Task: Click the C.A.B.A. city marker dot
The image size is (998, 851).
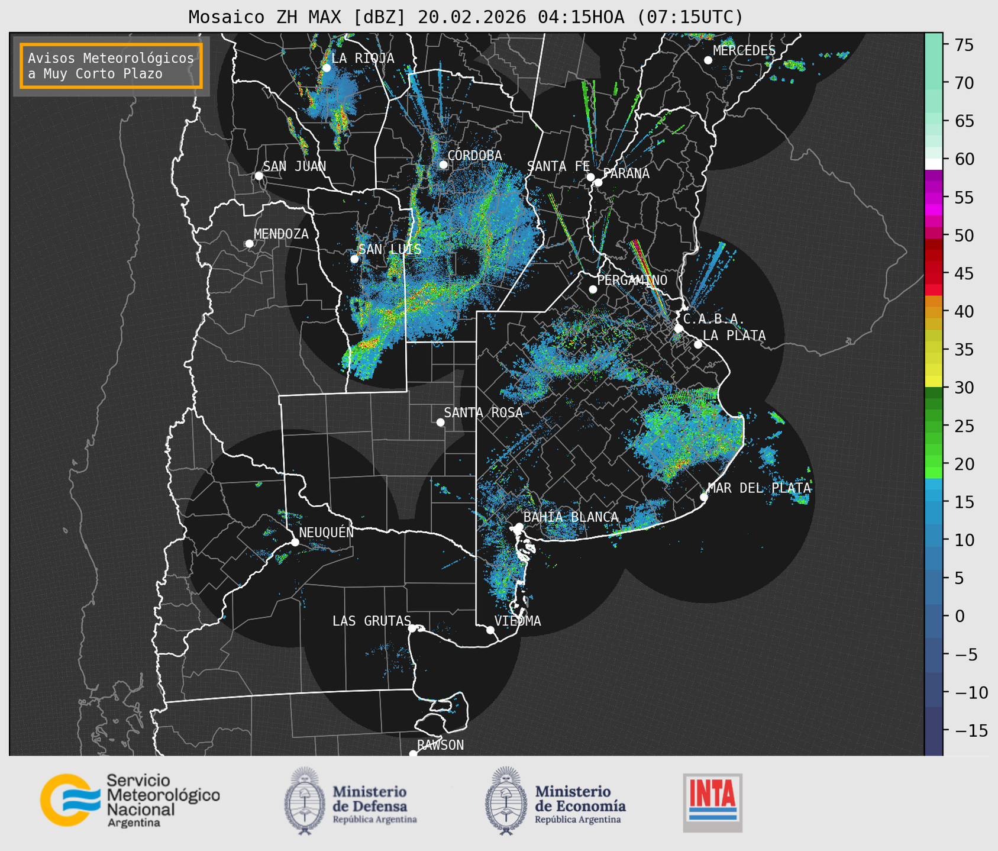Action: 679,328
